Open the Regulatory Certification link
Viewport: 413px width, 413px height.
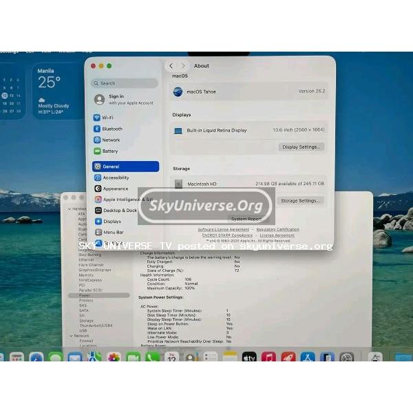tap(277, 229)
